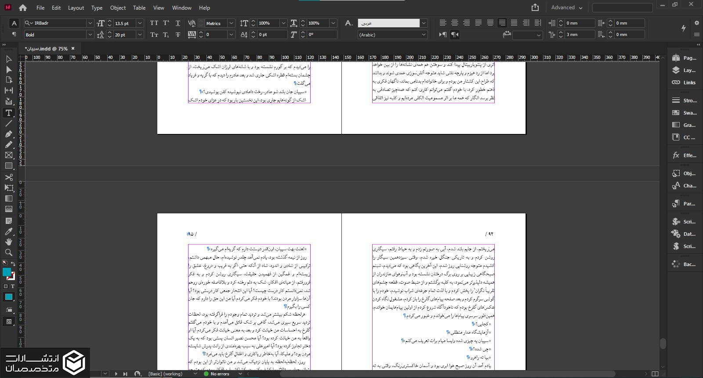Select the Rectangle Frame tool
Viewport: 703px width, 378px height.
(x=8, y=155)
